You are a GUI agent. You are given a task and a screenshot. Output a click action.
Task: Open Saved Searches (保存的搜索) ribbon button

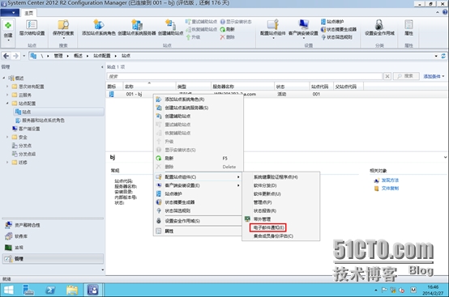pyautogui.click(x=63, y=28)
